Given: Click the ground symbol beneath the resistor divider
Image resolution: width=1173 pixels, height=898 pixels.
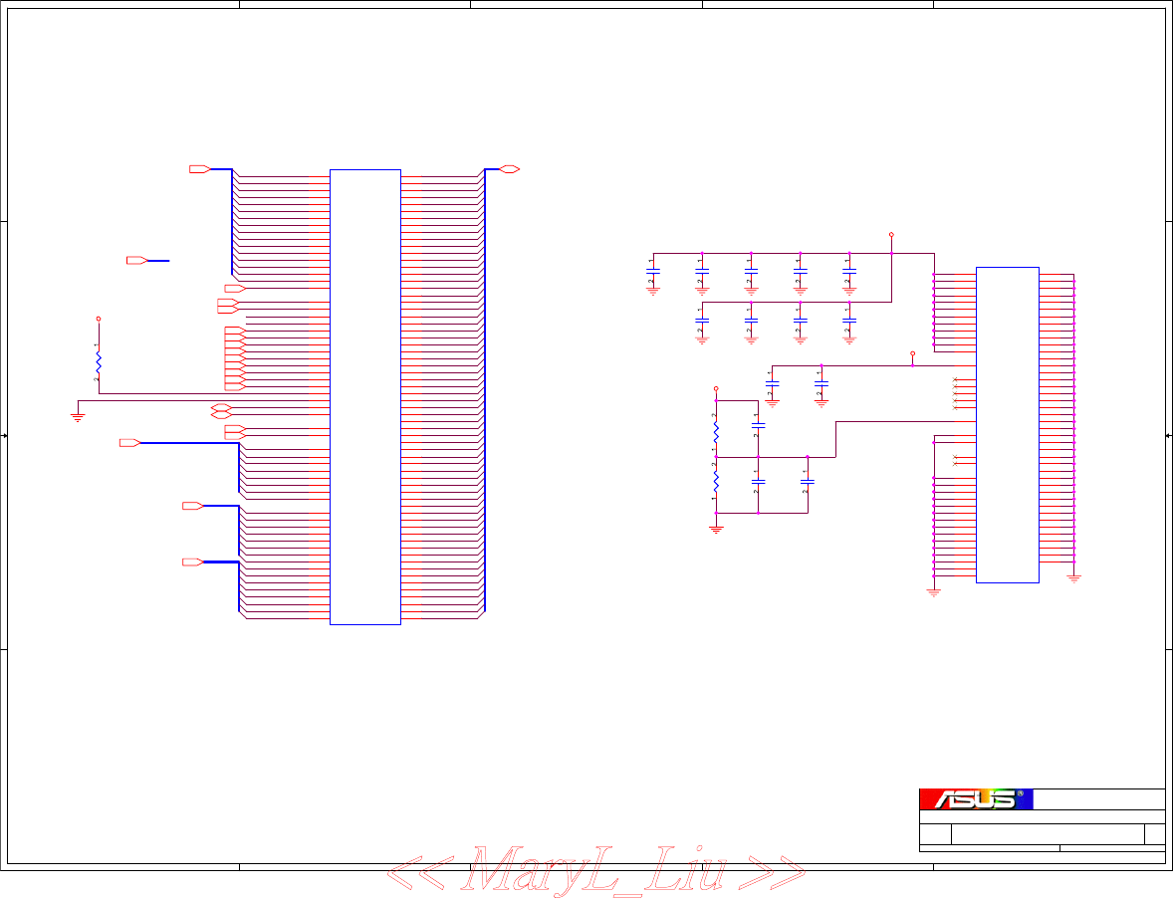Looking at the screenshot, I should click(x=716, y=530).
